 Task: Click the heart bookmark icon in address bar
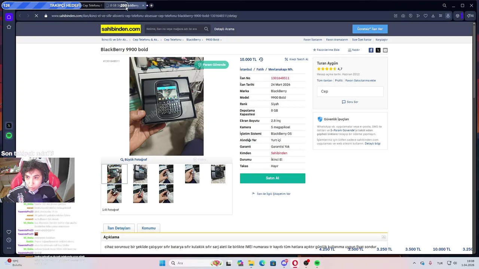(425, 16)
